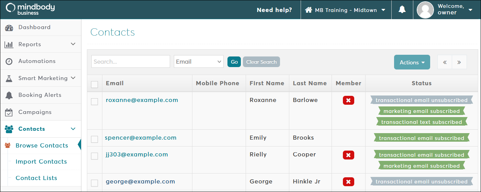Click the red X member icon for George
The image size is (481, 192).
pyautogui.click(x=348, y=182)
